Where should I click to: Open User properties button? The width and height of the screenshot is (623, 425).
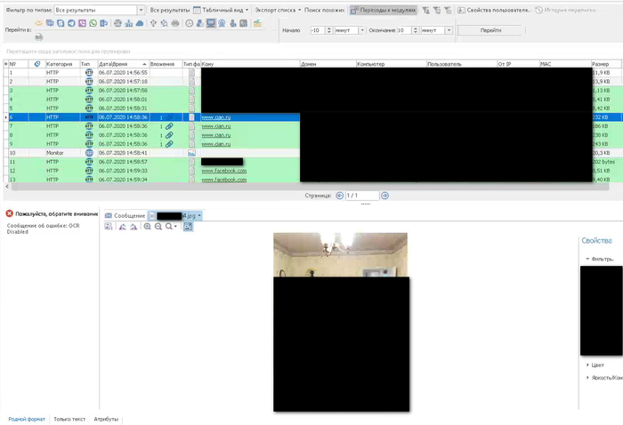tap(494, 11)
